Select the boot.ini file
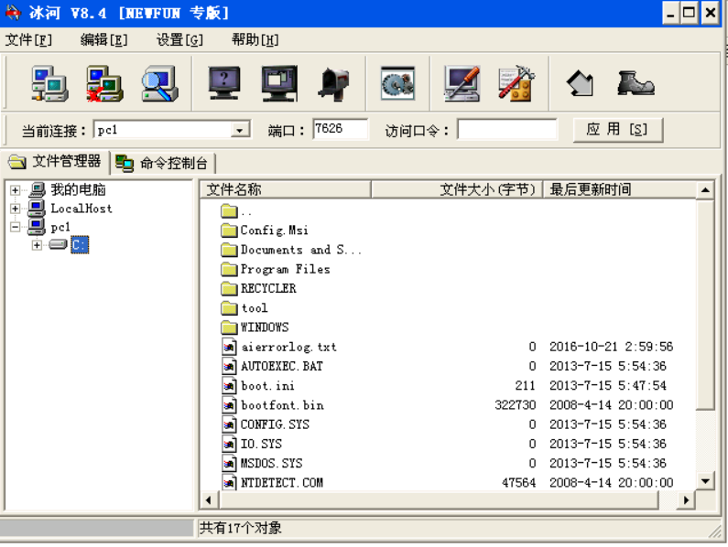This screenshot has width=728, height=547. (258, 386)
